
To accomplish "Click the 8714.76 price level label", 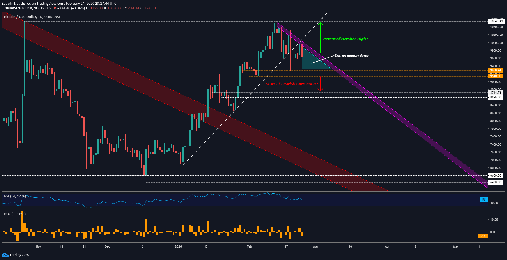I will point(496,93).
